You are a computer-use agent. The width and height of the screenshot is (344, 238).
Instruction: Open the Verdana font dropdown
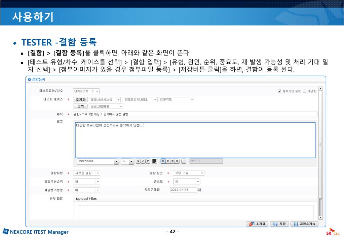98,161
